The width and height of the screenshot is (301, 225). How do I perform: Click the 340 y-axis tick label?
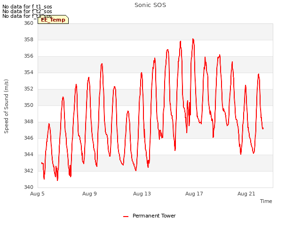pos(29,187)
